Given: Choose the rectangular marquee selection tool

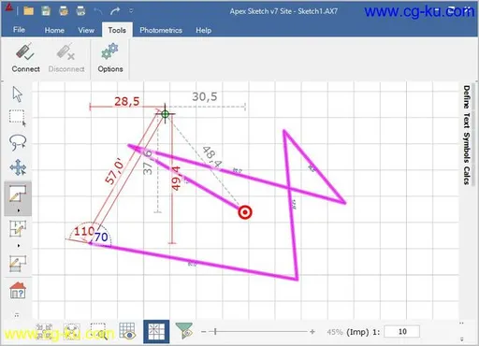Looking at the screenshot, I should 17,118.
